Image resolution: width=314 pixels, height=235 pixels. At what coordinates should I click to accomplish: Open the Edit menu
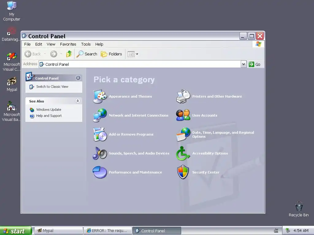tap(38, 44)
